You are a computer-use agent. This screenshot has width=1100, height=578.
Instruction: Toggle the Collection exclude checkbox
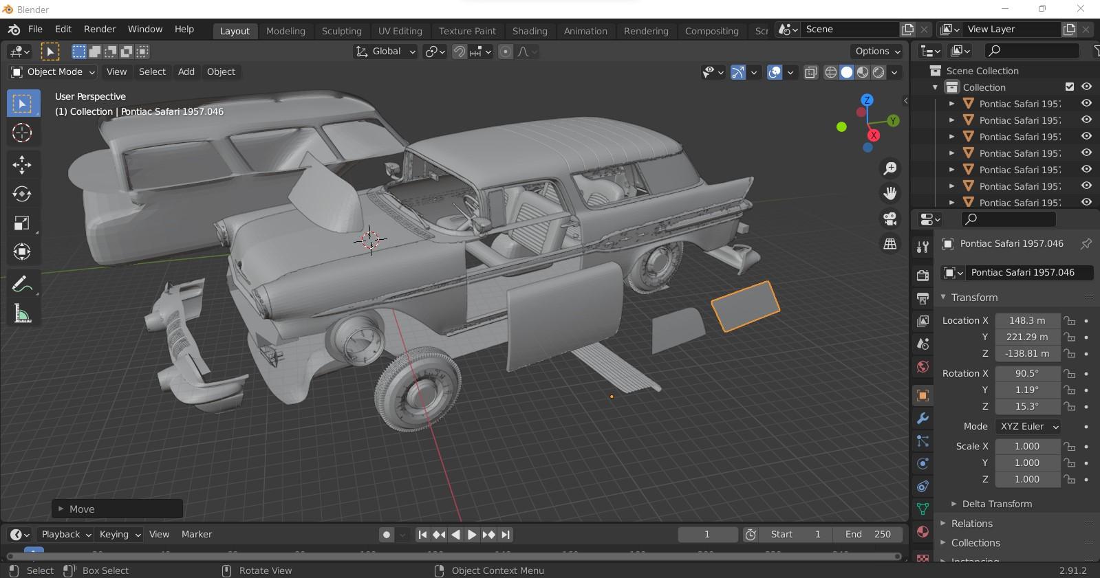pos(1070,87)
